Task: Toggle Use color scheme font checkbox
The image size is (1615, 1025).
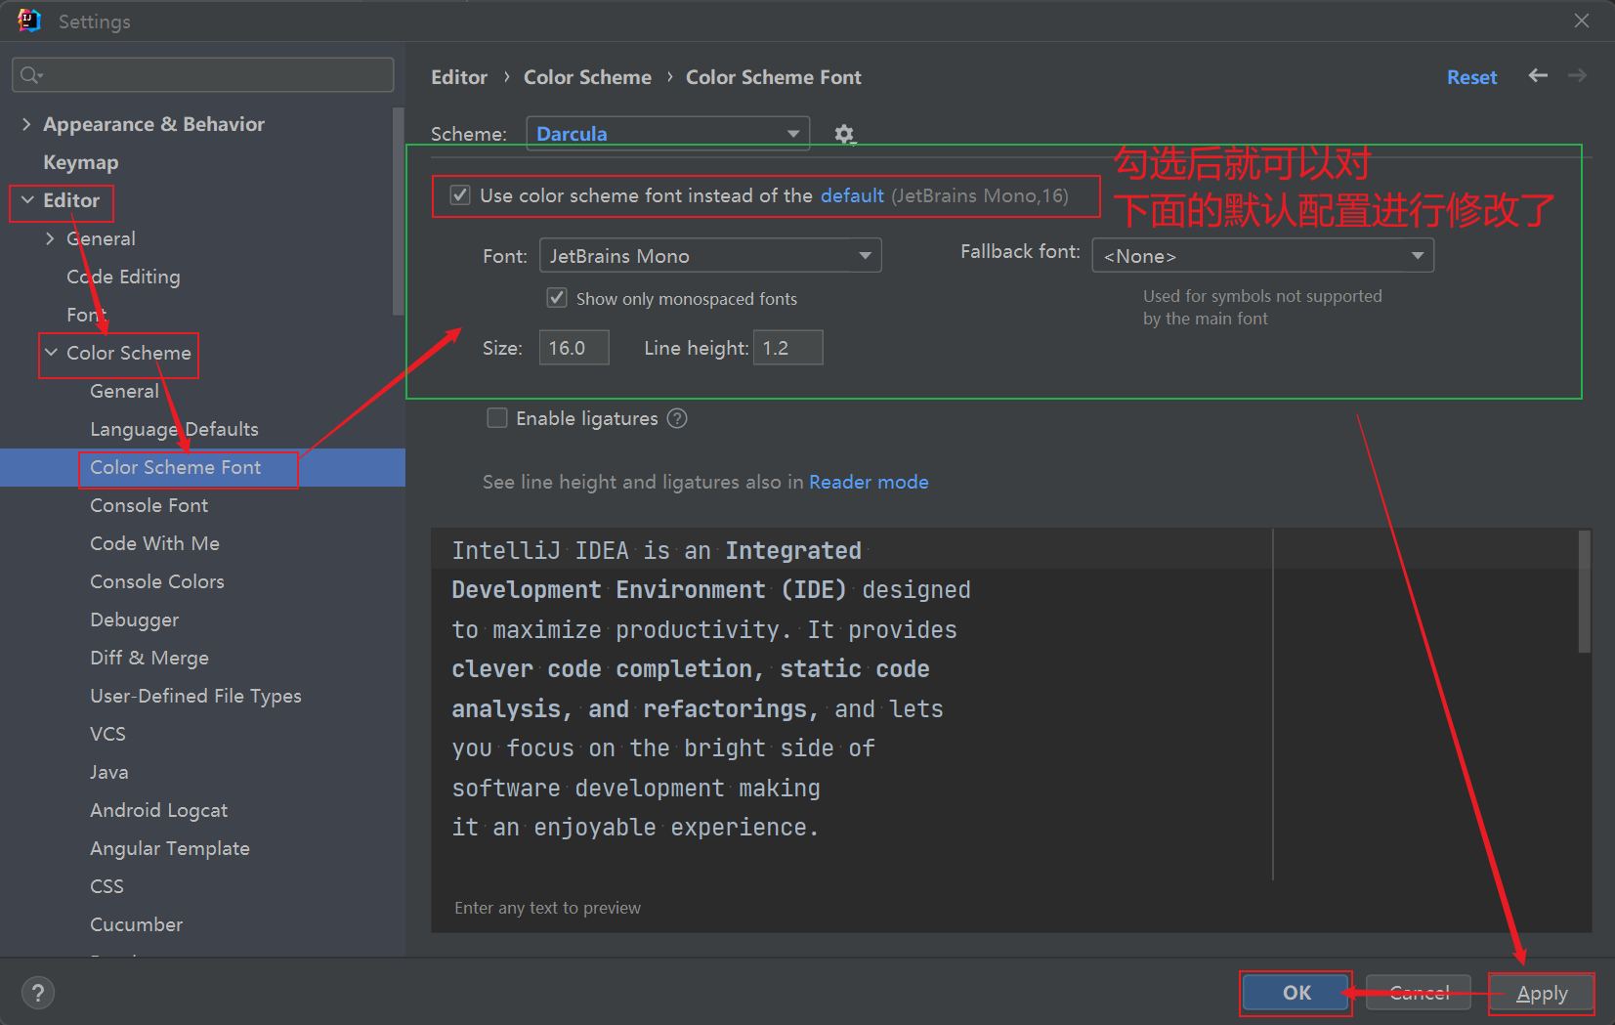Action: [460, 195]
